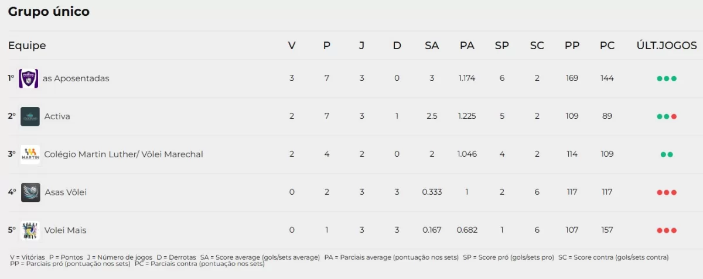Click the P (Pontos) column header
The height and width of the screenshot is (279, 703).
[327, 46]
